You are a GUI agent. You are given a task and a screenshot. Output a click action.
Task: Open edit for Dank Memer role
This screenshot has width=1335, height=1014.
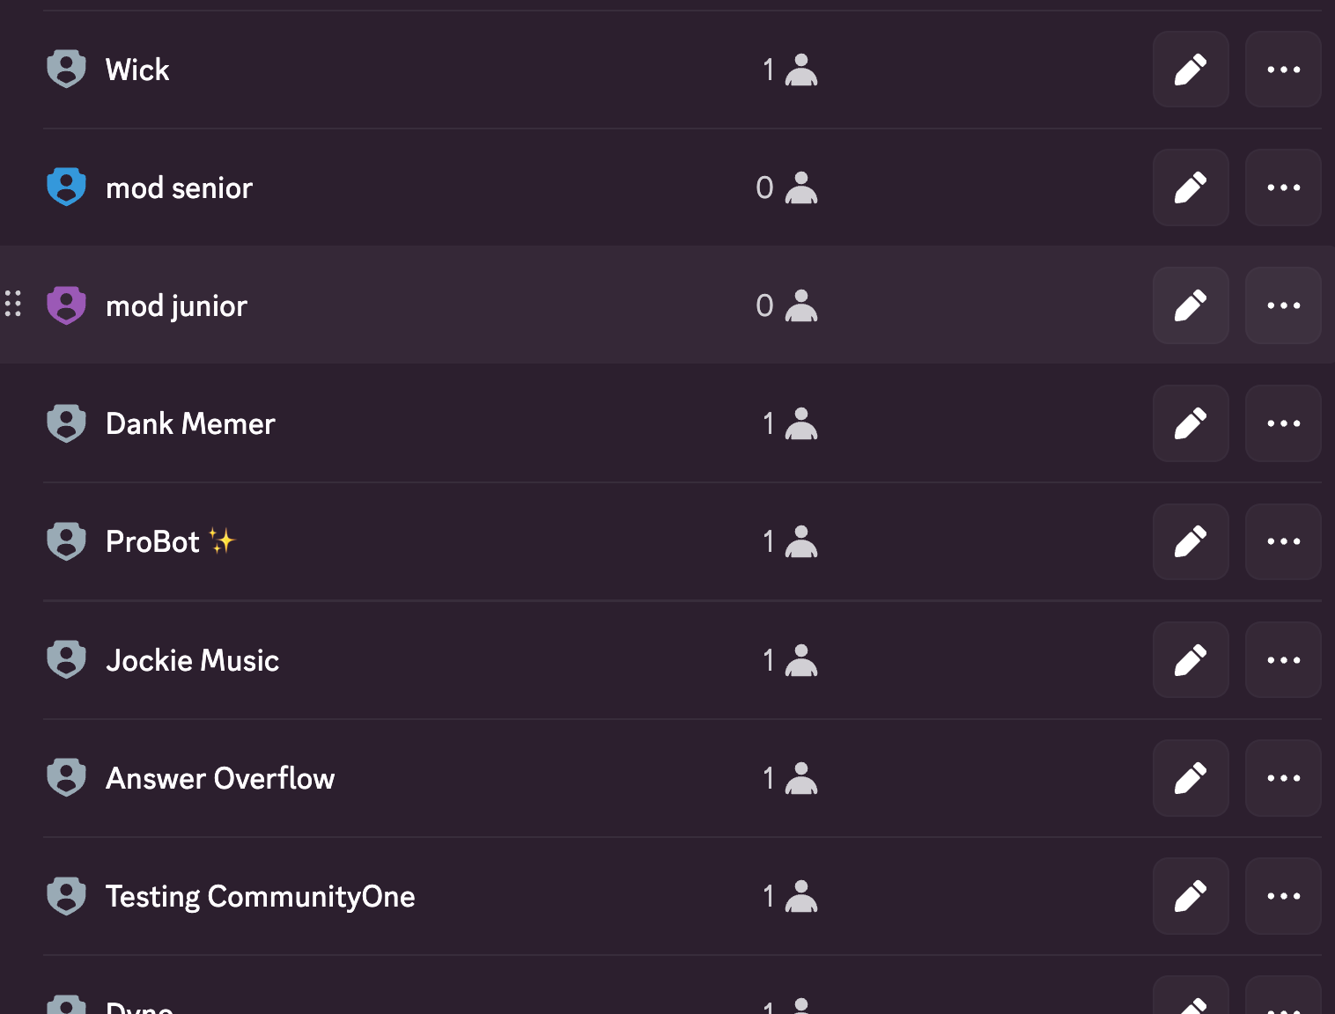point(1191,423)
